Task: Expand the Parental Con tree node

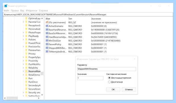Action: coord(23,22)
